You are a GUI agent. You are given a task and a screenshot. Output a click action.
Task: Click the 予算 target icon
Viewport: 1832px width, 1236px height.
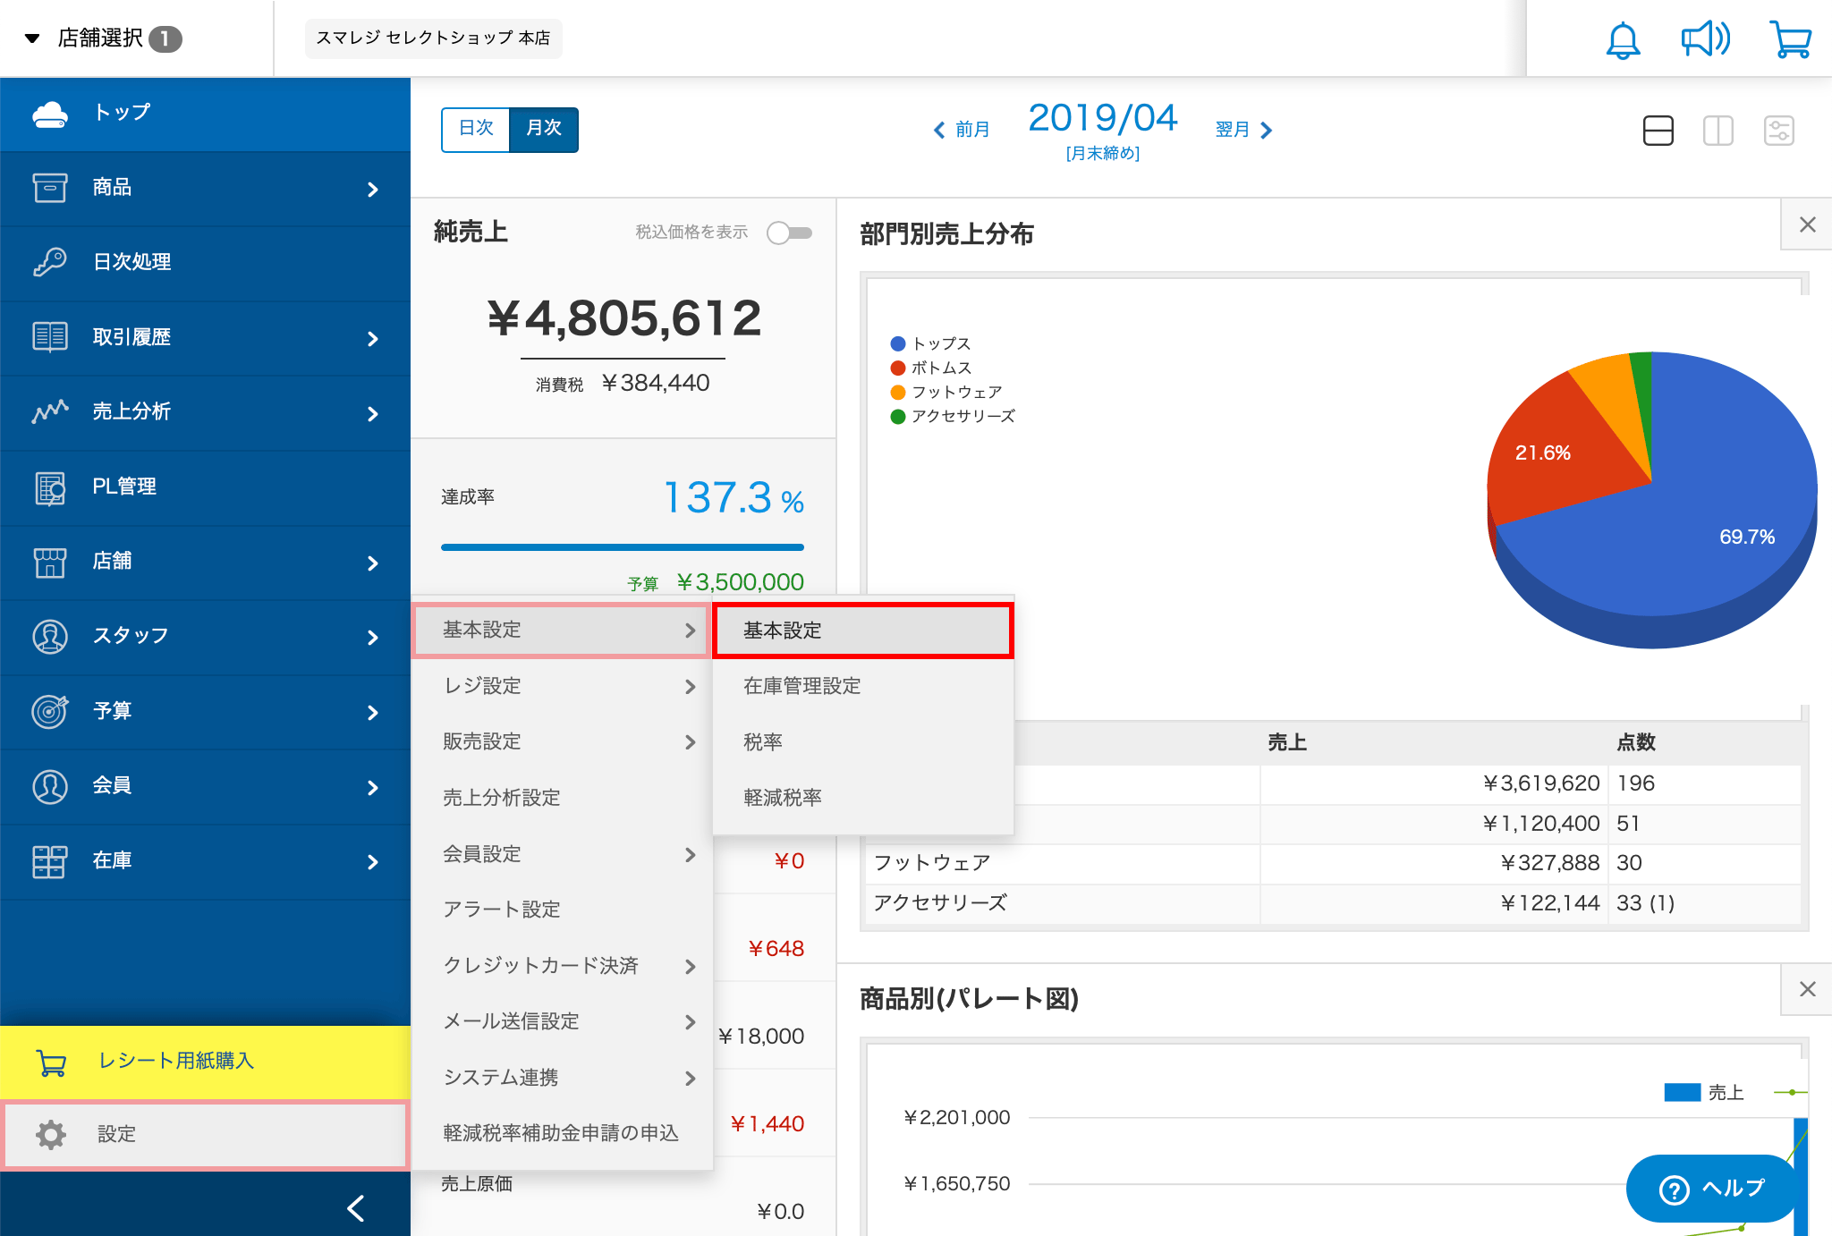[50, 711]
